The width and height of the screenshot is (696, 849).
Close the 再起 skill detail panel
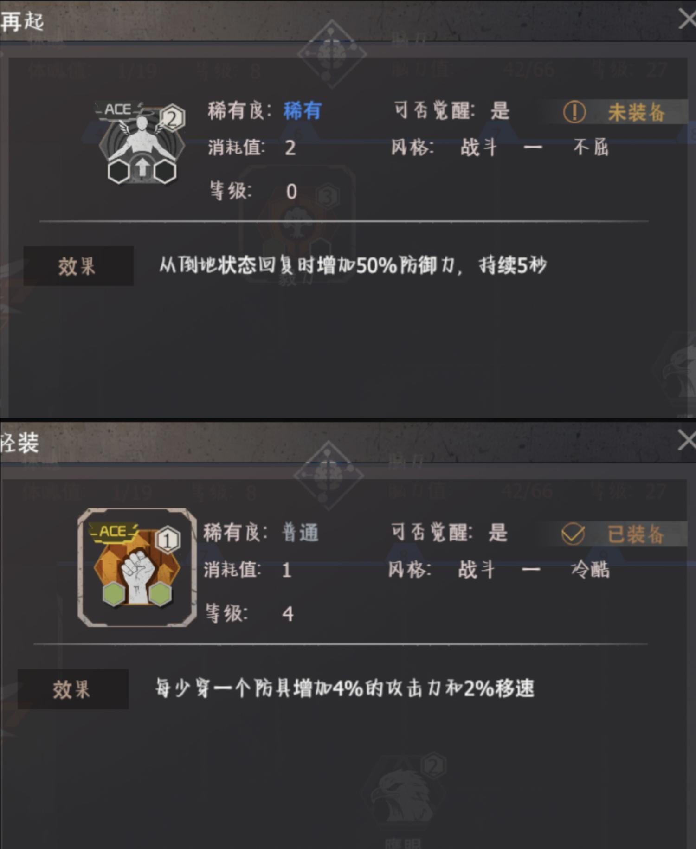tap(687, 19)
